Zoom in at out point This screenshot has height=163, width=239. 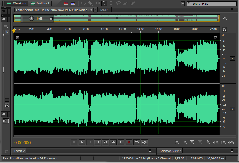click(x=223, y=143)
